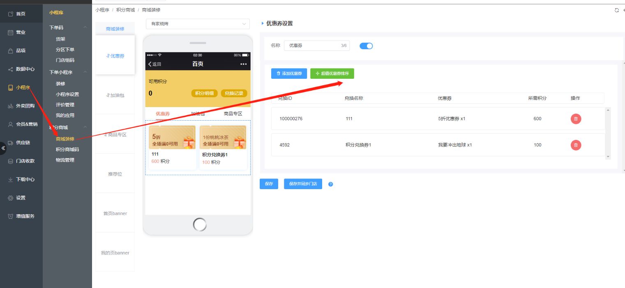
Task: Tap the back arrow 返回 in phone preview
Action: pyautogui.click(x=155, y=64)
